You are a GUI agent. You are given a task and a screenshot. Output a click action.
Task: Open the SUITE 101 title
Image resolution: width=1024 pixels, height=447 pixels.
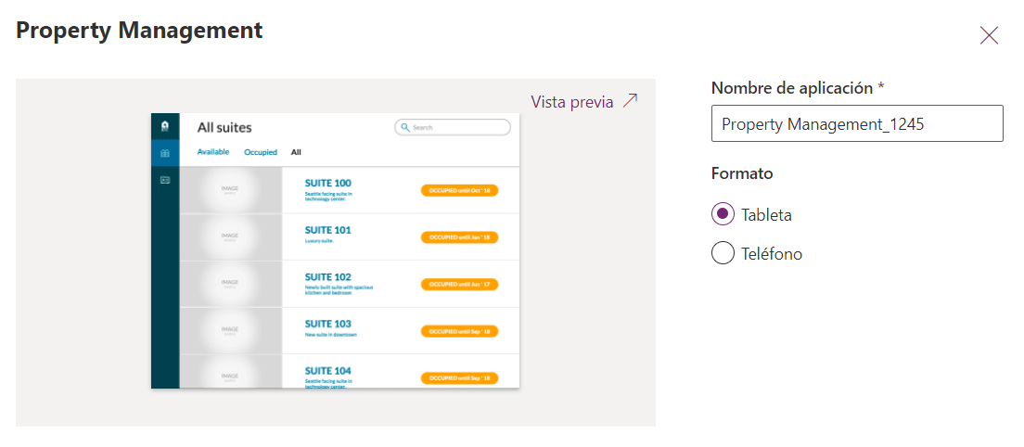327,230
